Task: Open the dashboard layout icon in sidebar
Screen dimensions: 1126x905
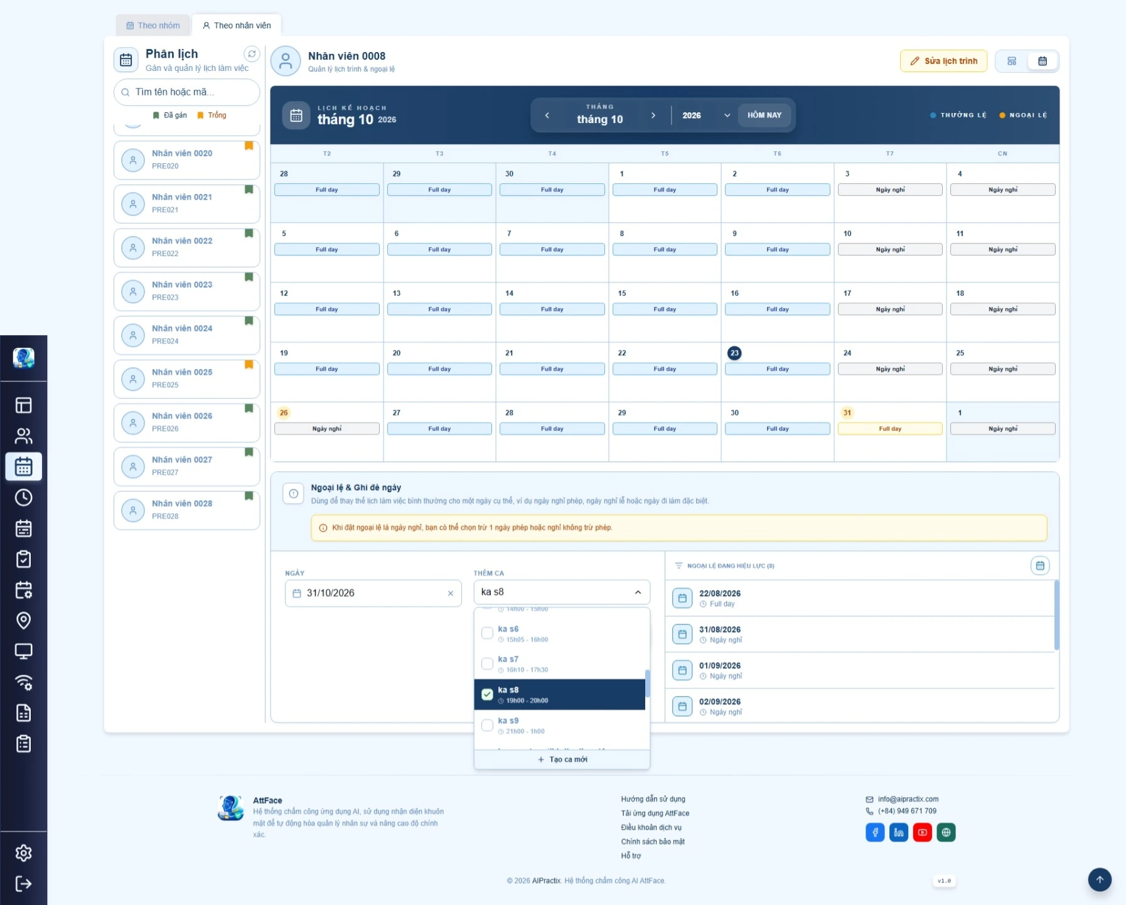Action: coord(23,405)
